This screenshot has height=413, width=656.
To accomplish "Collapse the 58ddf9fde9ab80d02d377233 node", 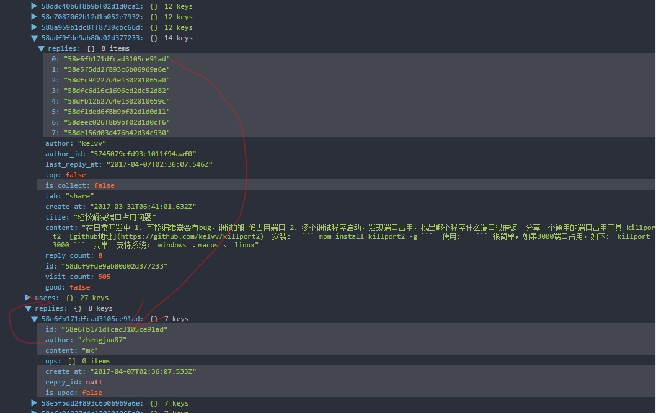I will coord(34,38).
